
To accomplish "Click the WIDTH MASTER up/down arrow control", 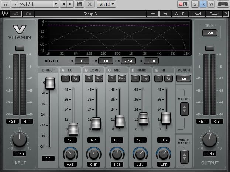I will pyautogui.click(x=184, y=157).
